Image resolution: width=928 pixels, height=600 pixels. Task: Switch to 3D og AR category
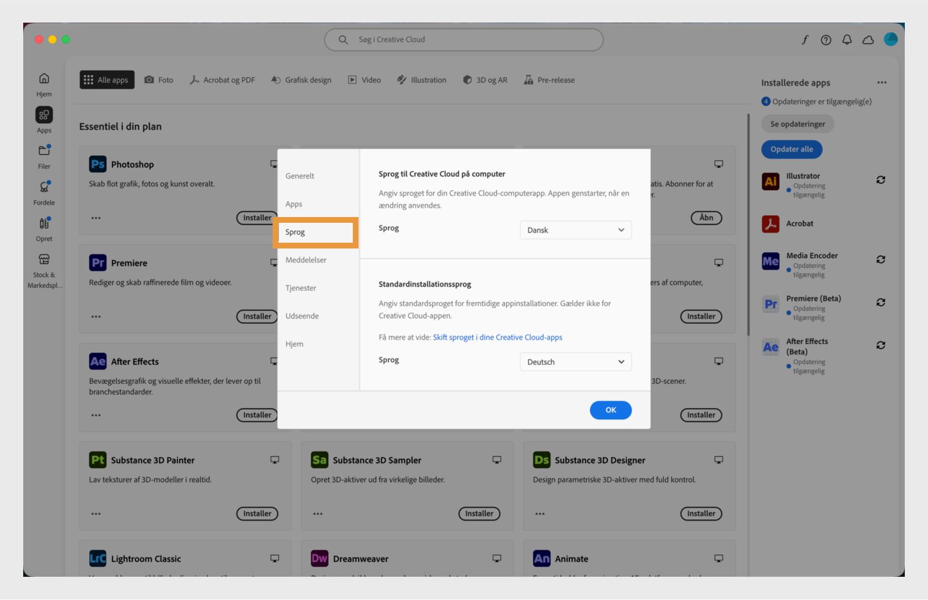(485, 80)
